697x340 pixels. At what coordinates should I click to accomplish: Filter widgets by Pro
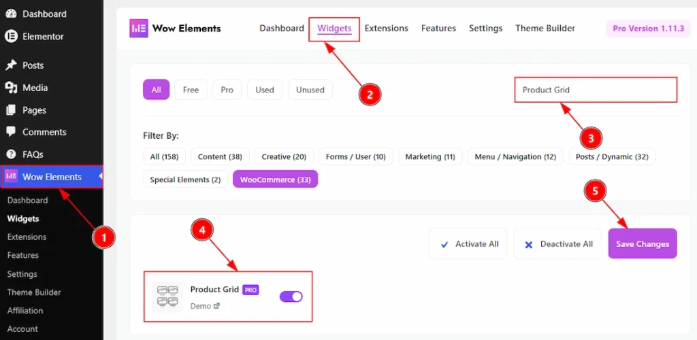coord(227,90)
